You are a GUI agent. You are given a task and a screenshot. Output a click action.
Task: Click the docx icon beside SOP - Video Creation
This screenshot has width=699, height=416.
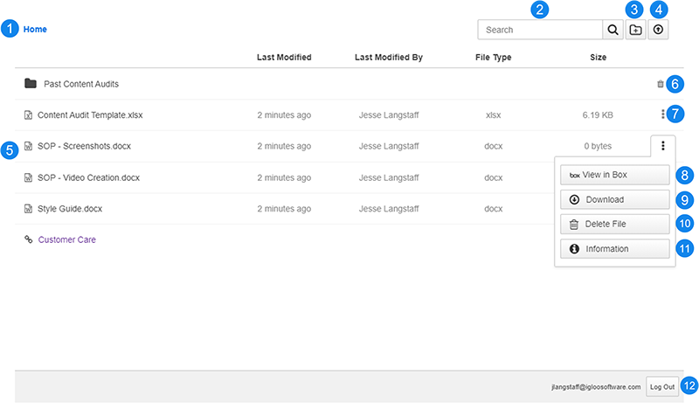[28, 177]
